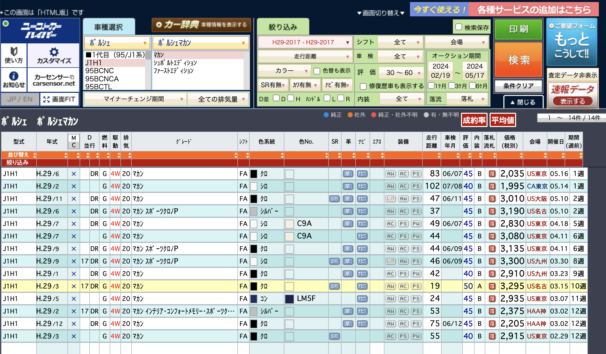
Task: Open the お知らせ info icon
Action: [x=14, y=80]
